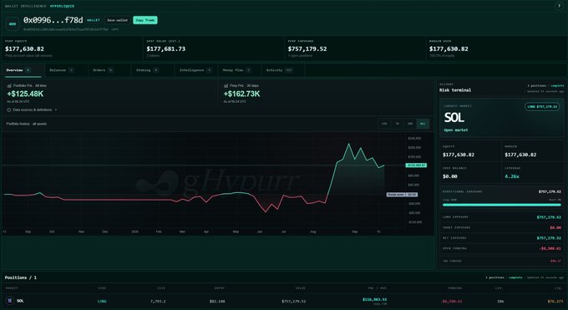Click the Spot Value $177,681.73 card
This screenshot has height=310, width=568.
coord(214,48)
